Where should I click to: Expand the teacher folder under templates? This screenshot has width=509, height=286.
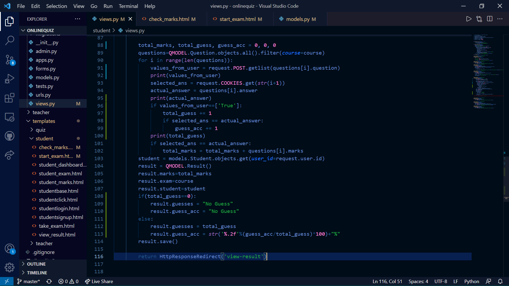44,243
